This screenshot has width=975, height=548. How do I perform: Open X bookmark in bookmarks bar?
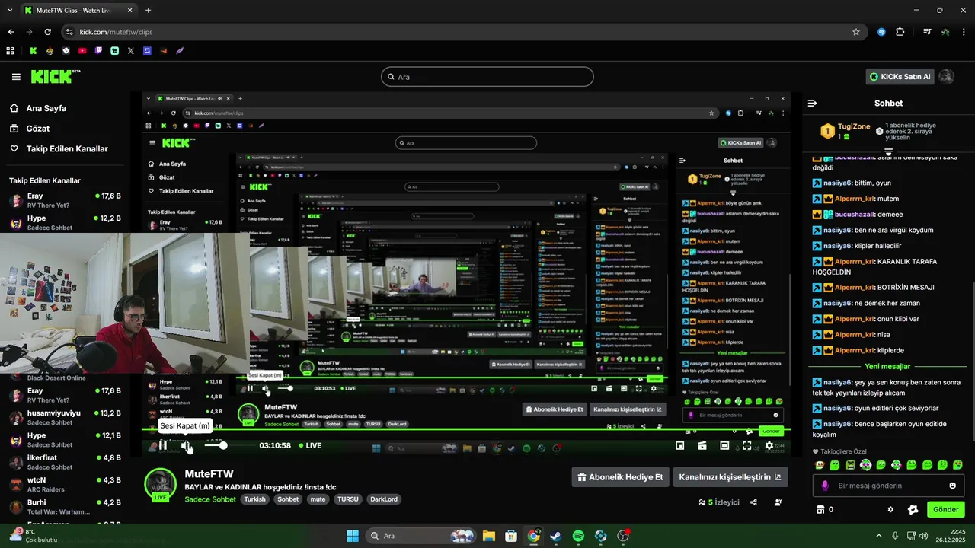click(131, 51)
